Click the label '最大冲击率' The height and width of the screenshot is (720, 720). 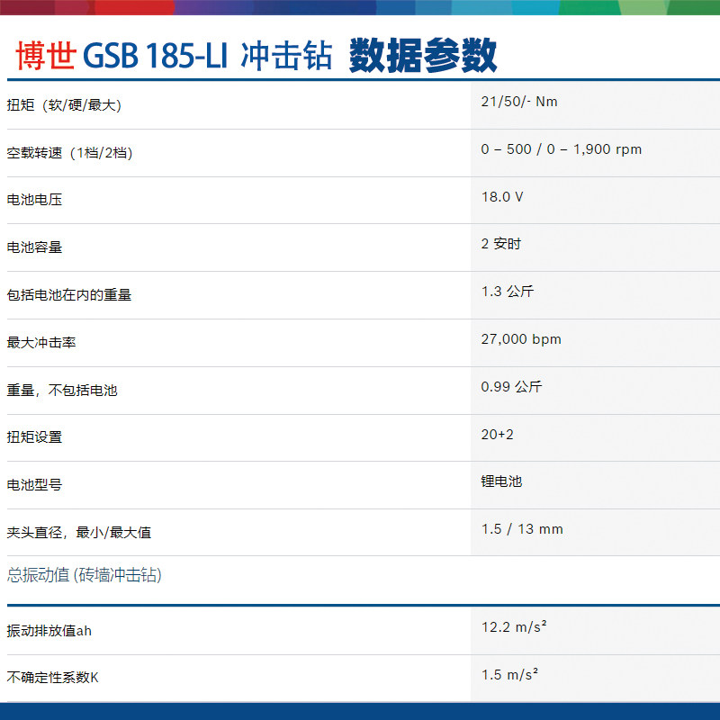[41, 343]
